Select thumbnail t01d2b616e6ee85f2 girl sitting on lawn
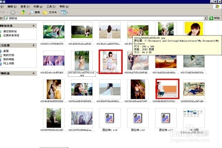 [x=82, y=32]
